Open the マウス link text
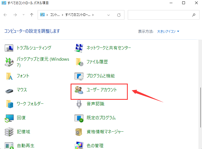 click(x=22, y=90)
